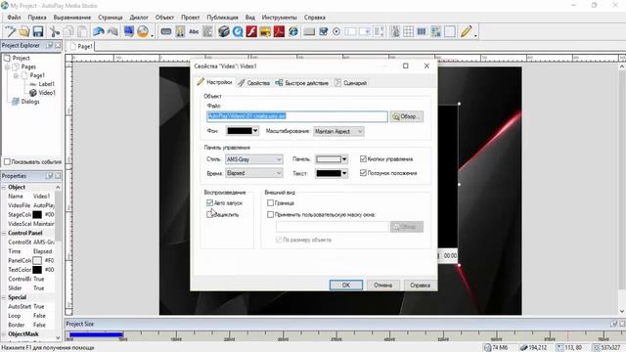Screen dimensions: 626x352
Task: Click pin icon on Project Explorer panel
Action: tap(50, 46)
